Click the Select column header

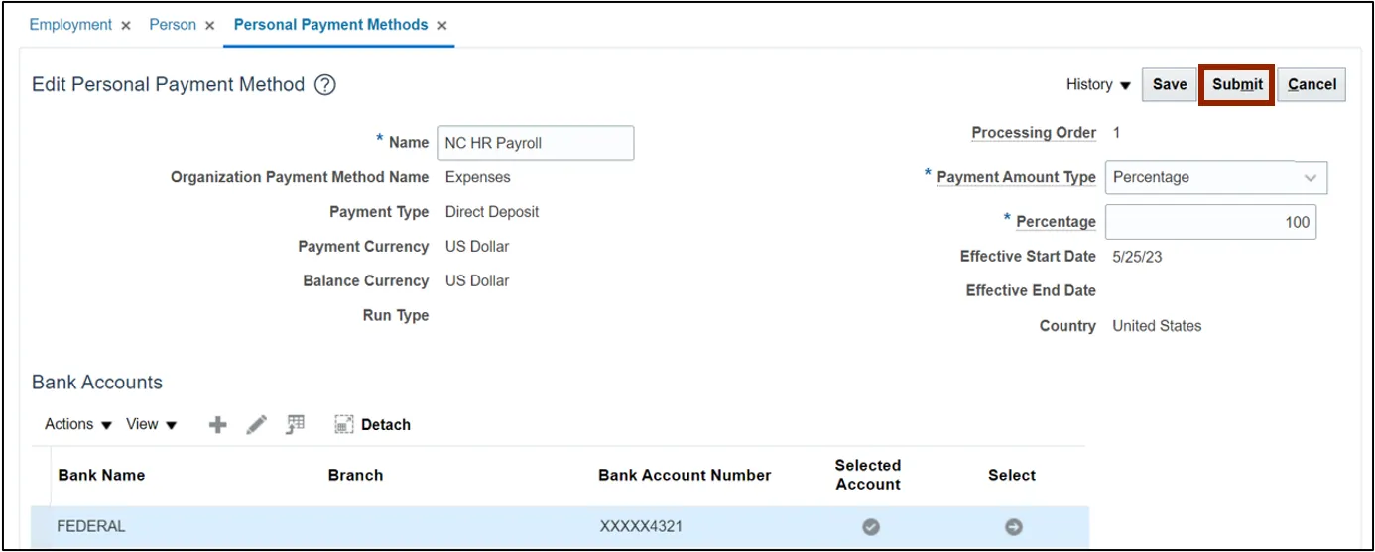click(x=1012, y=475)
